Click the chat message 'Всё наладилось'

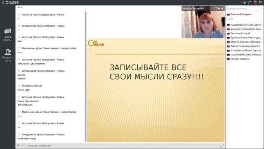(25, 105)
